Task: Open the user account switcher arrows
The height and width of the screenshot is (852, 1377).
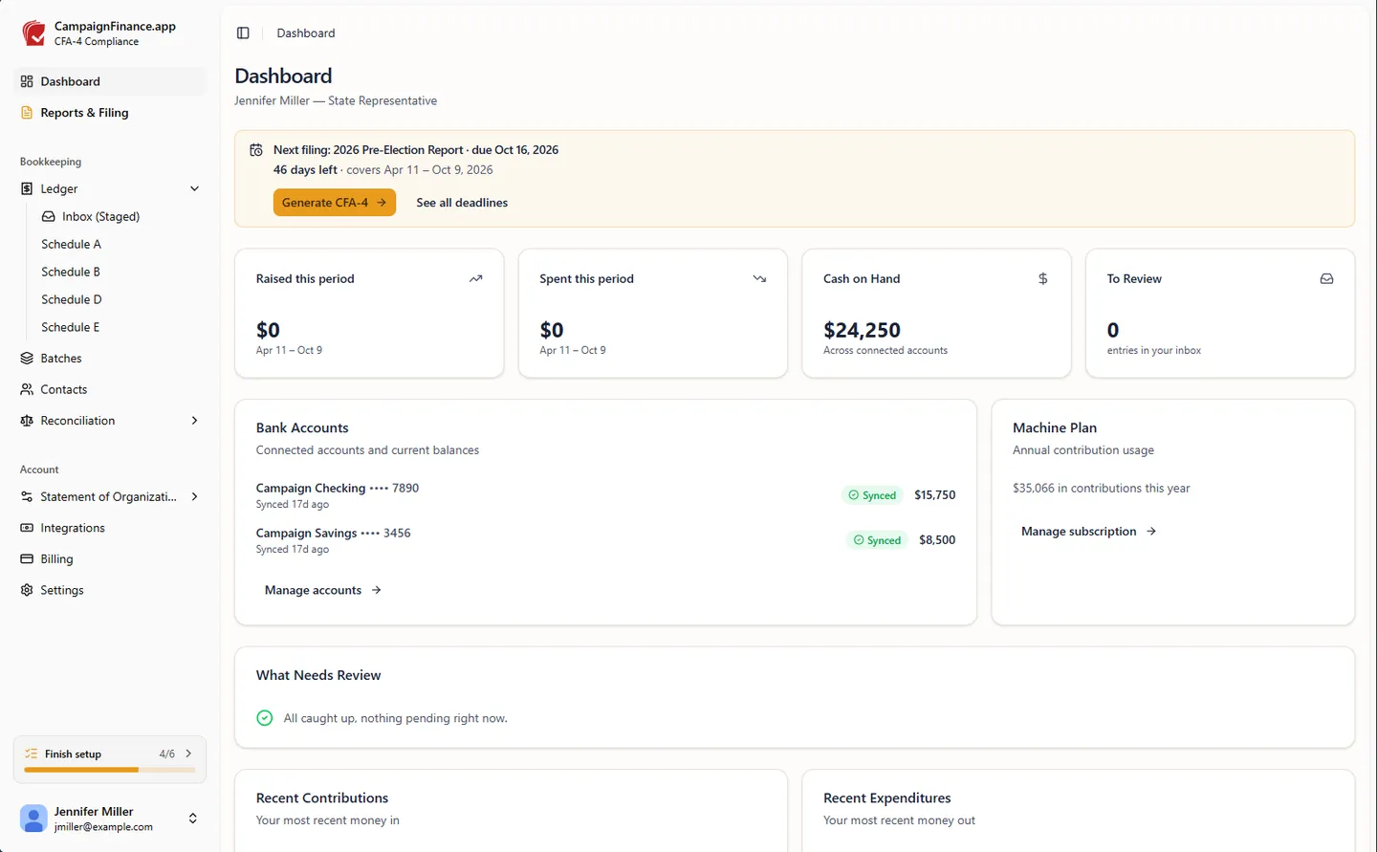Action: click(193, 819)
